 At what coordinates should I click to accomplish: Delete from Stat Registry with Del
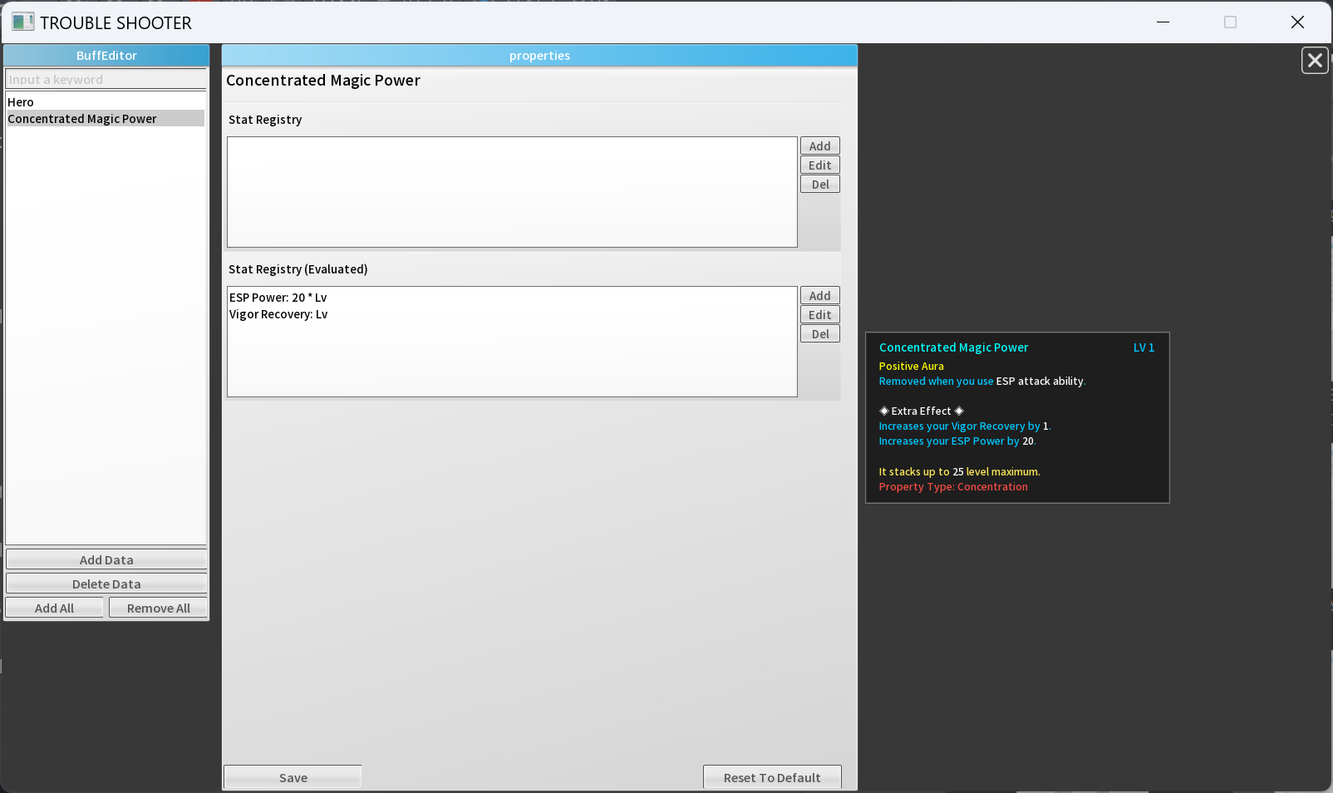[820, 184]
